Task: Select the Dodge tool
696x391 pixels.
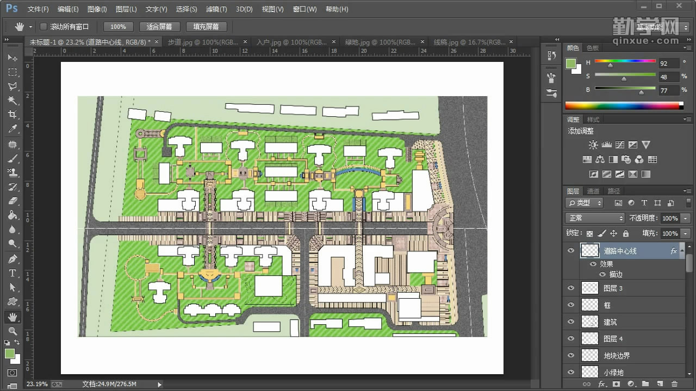Action: tap(12, 243)
